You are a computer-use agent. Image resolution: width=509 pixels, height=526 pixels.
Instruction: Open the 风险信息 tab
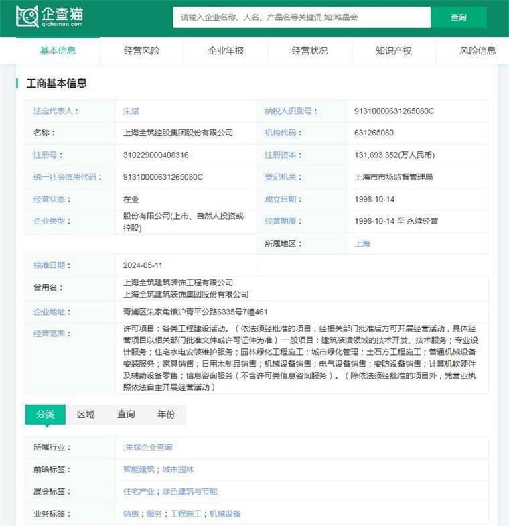pos(477,51)
